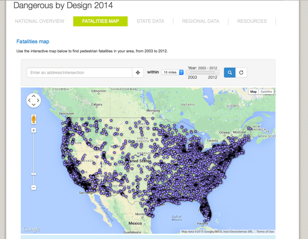This screenshot has height=239, width=308.
Task: Go to the Regional Data tab
Action: coord(201,21)
